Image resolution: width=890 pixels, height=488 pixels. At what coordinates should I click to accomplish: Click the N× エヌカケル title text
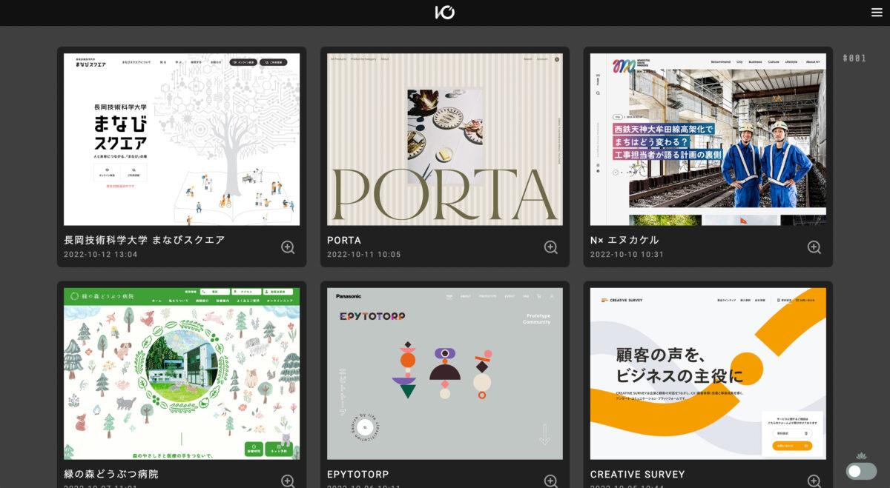[624, 240]
